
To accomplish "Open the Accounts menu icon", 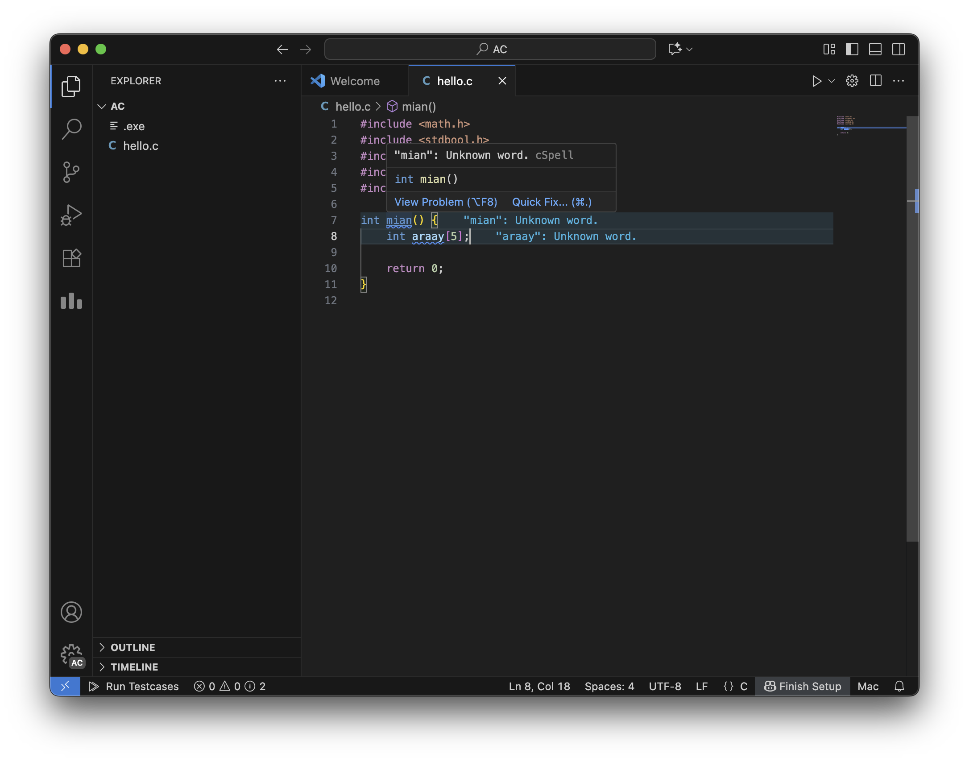I will pos(71,612).
